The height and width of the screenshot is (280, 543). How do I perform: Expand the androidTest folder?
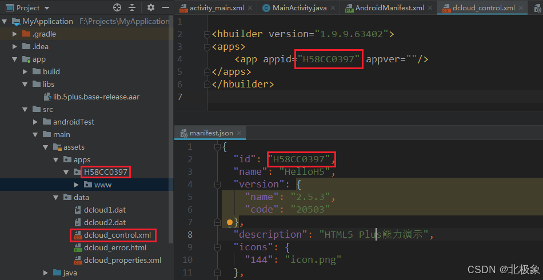[x=35, y=122]
